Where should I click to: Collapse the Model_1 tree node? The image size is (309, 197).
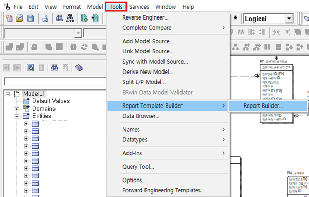(x=8, y=94)
